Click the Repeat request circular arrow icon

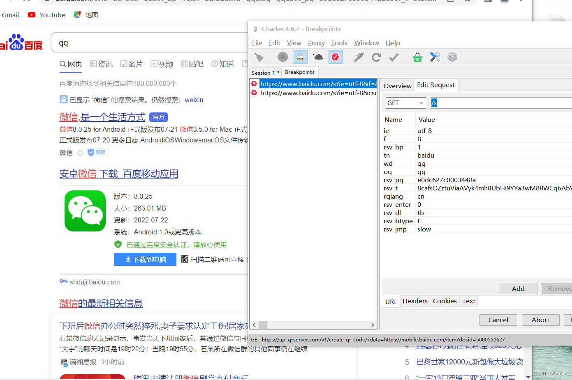click(x=376, y=57)
